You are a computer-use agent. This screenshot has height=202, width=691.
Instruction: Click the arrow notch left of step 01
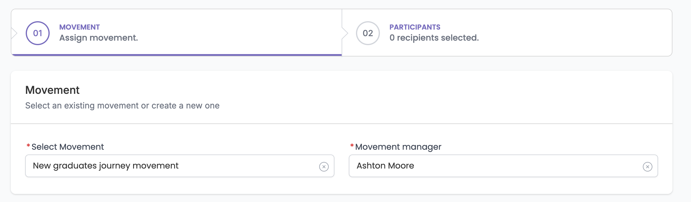(14, 33)
